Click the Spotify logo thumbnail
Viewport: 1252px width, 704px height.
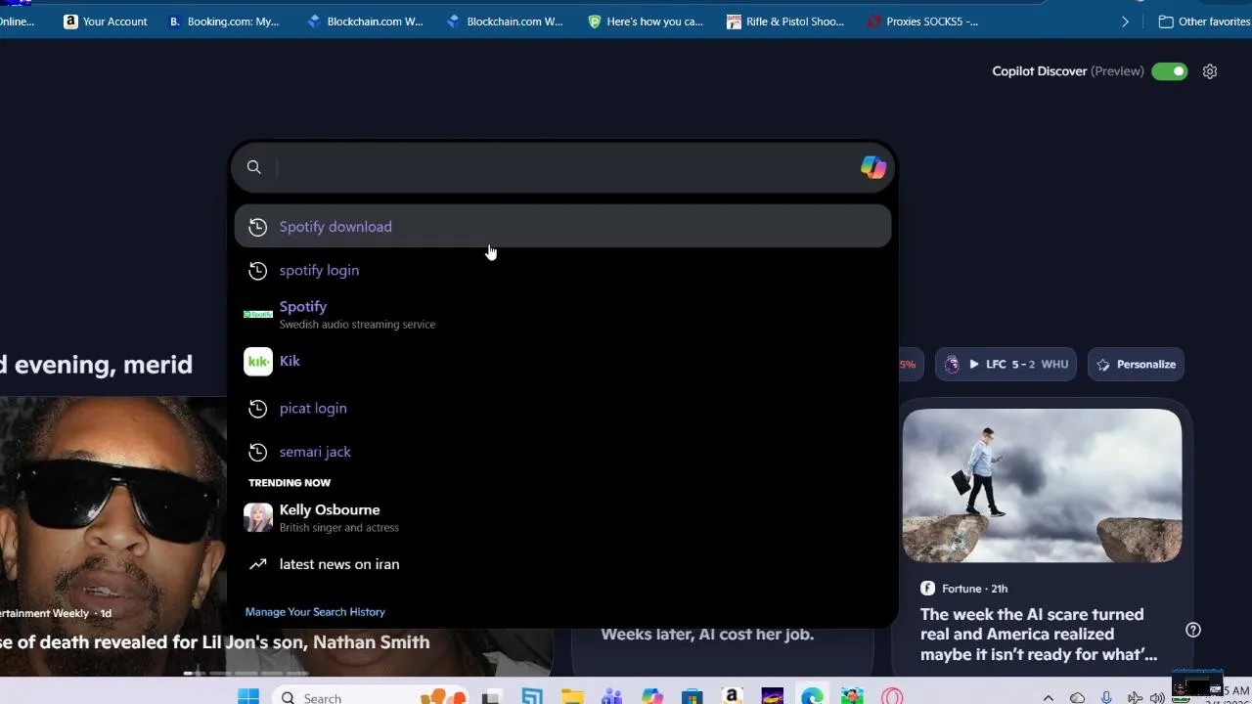(x=258, y=314)
